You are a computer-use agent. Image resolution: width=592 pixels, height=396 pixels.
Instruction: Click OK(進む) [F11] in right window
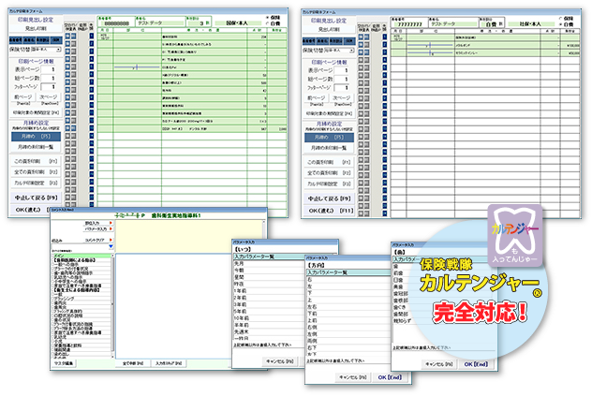pyautogui.click(x=329, y=211)
